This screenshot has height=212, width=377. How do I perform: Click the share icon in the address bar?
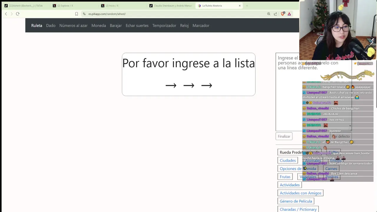275,14
